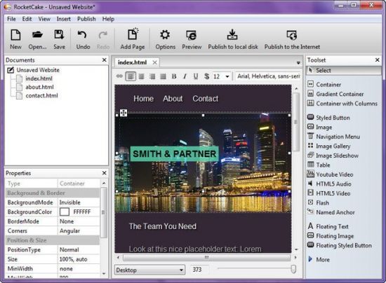Pick the Image Slideshow tool
The image size is (386, 283).
click(x=333, y=156)
